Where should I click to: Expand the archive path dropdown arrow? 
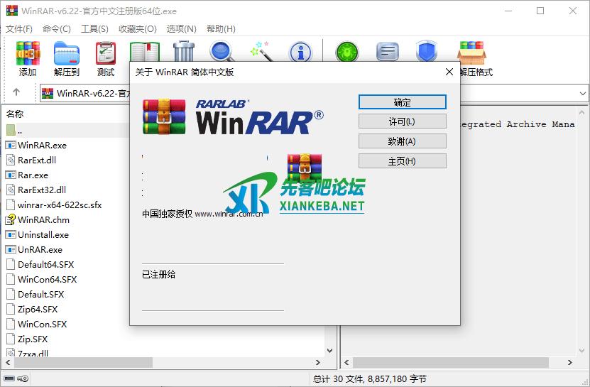pos(582,93)
